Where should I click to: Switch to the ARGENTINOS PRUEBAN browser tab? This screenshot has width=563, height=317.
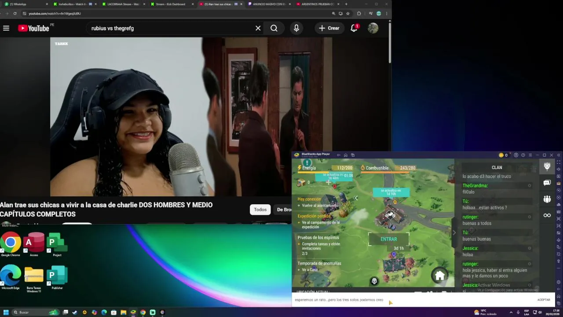[317, 4]
